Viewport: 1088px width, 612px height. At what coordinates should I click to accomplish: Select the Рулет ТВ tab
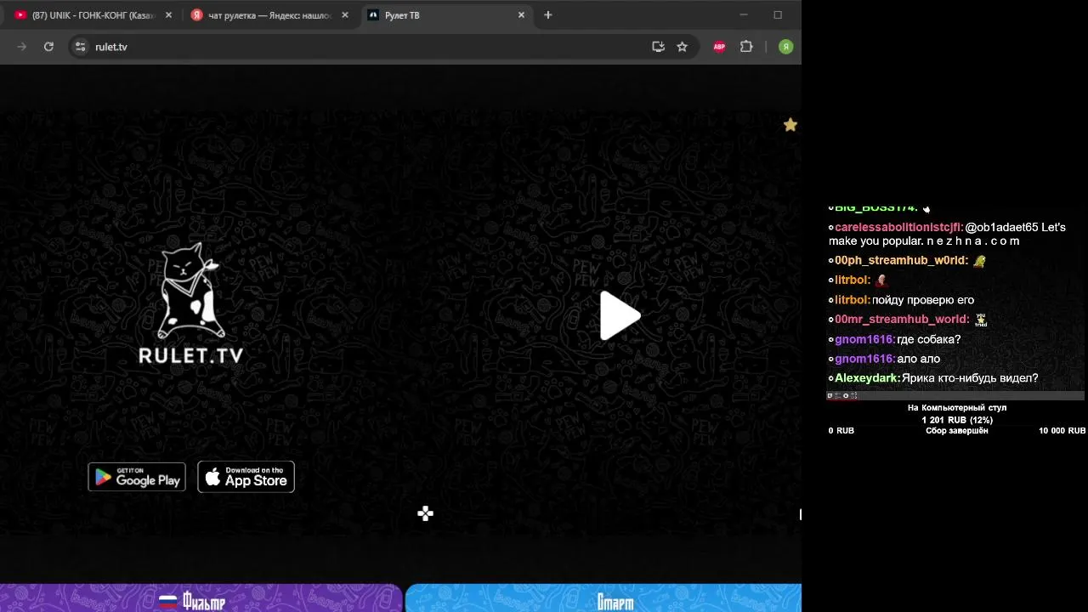click(x=445, y=15)
